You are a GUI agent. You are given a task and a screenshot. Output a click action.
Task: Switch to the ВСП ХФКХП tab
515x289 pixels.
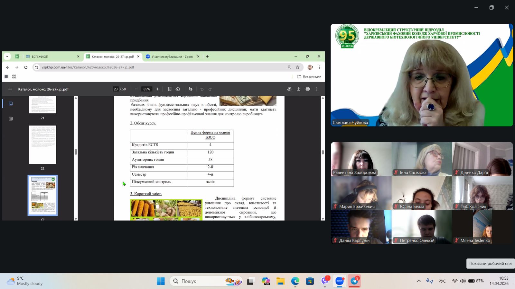tap(51, 57)
